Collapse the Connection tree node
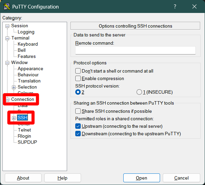 tap(7, 99)
